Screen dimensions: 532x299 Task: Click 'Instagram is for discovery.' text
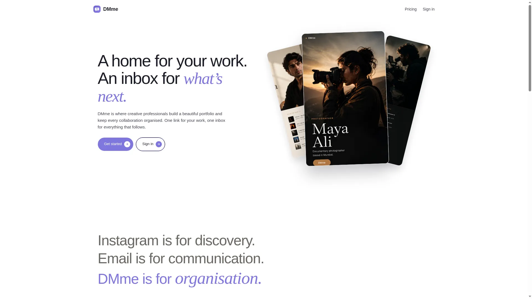click(x=176, y=240)
